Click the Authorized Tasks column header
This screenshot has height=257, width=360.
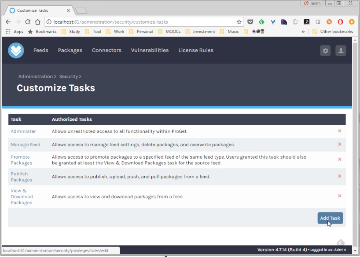click(x=72, y=119)
